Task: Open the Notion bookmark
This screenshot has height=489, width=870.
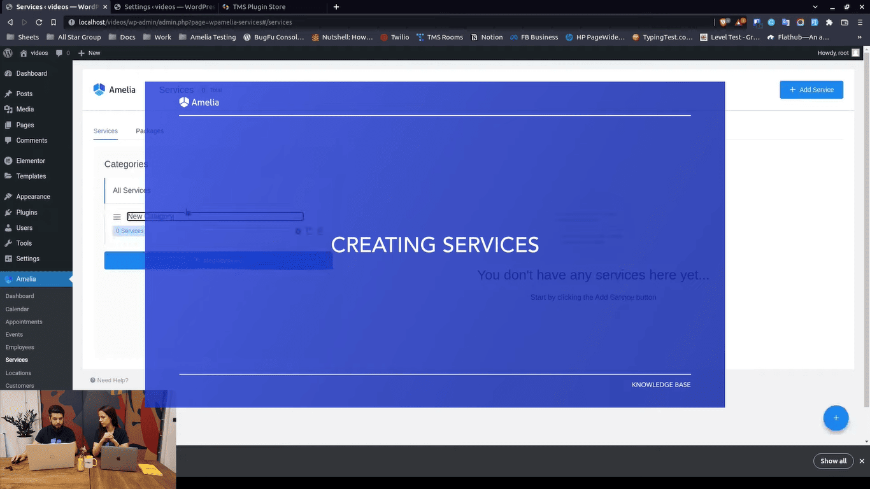Action: [x=487, y=37]
